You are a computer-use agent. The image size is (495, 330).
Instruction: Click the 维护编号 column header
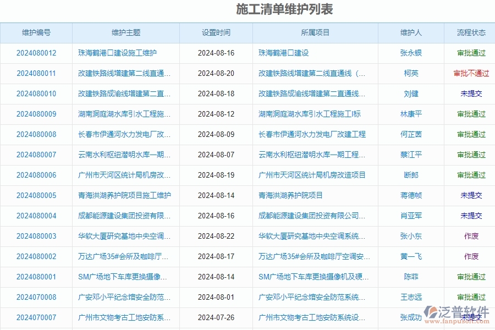coord(37,32)
